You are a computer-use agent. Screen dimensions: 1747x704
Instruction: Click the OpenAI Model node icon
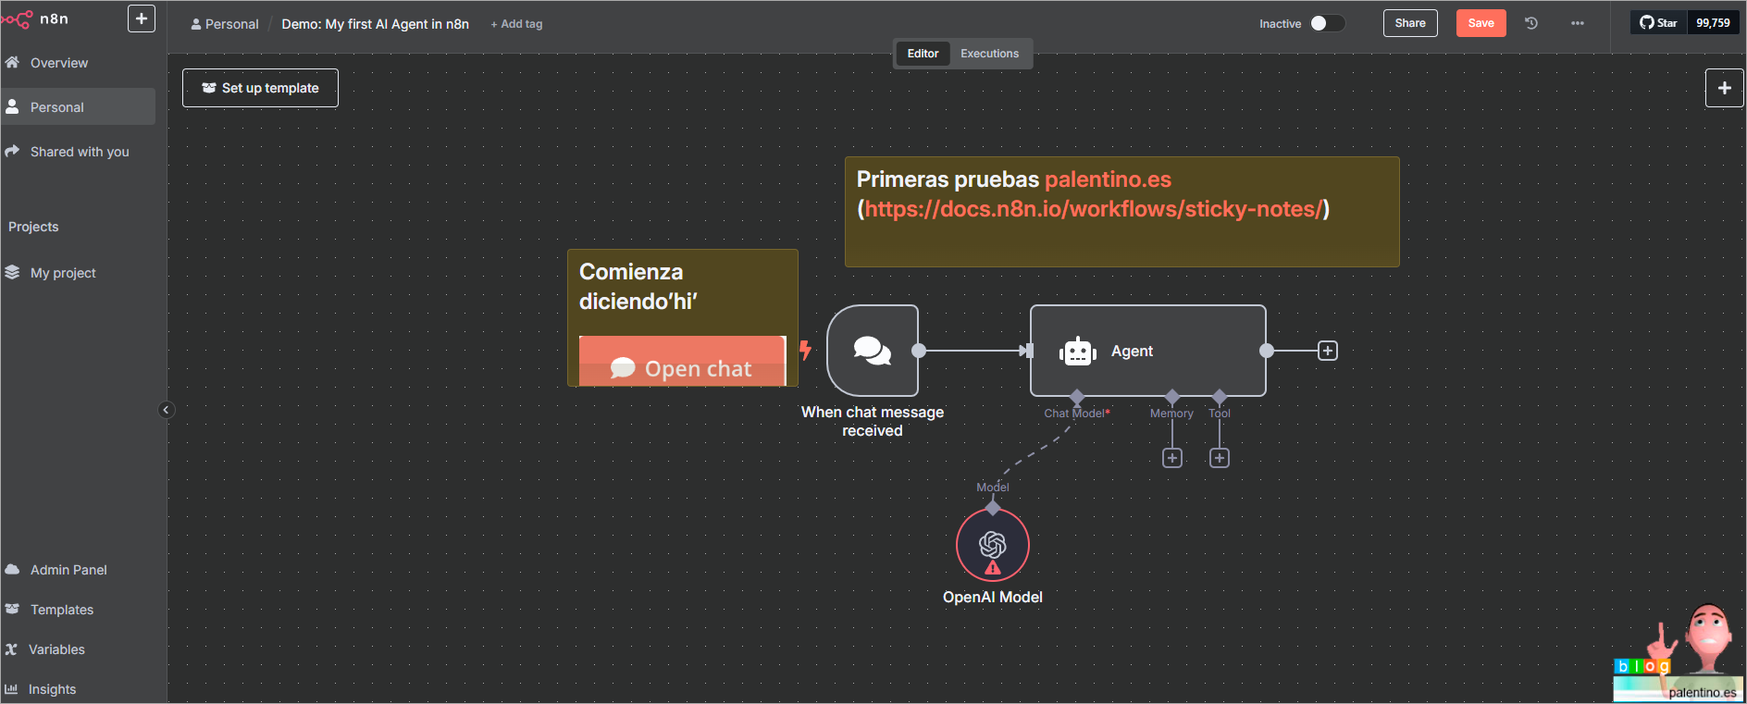992,545
